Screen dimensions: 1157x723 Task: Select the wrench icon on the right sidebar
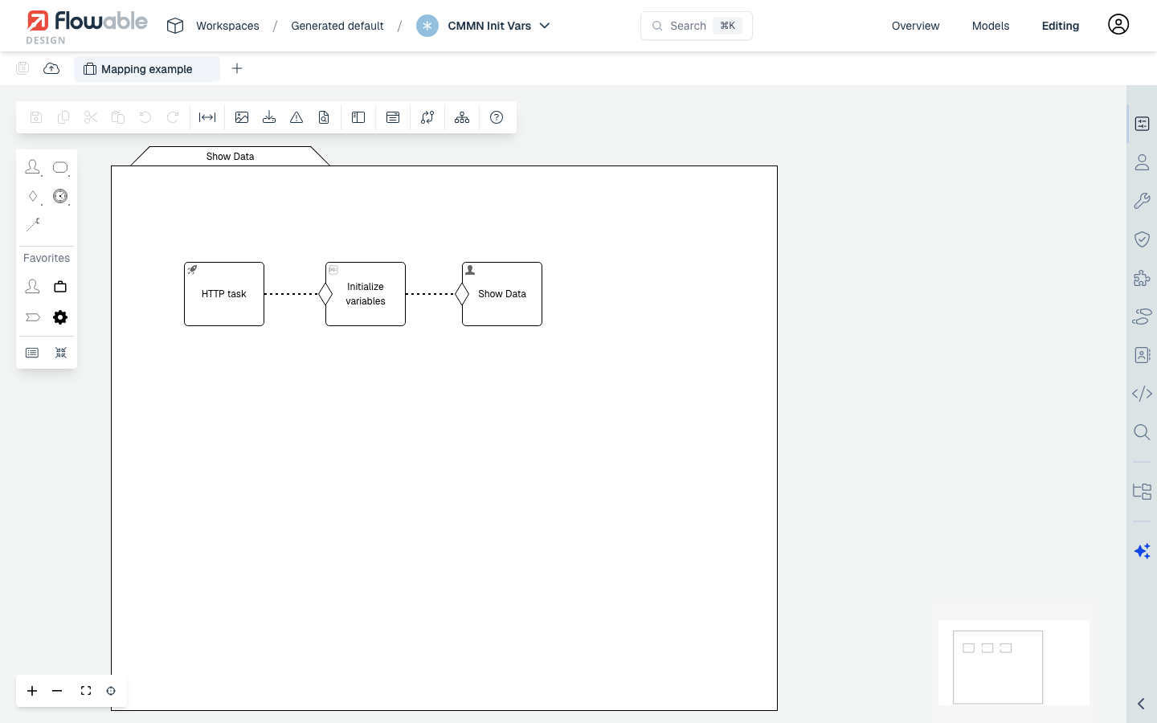click(1142, 200)
